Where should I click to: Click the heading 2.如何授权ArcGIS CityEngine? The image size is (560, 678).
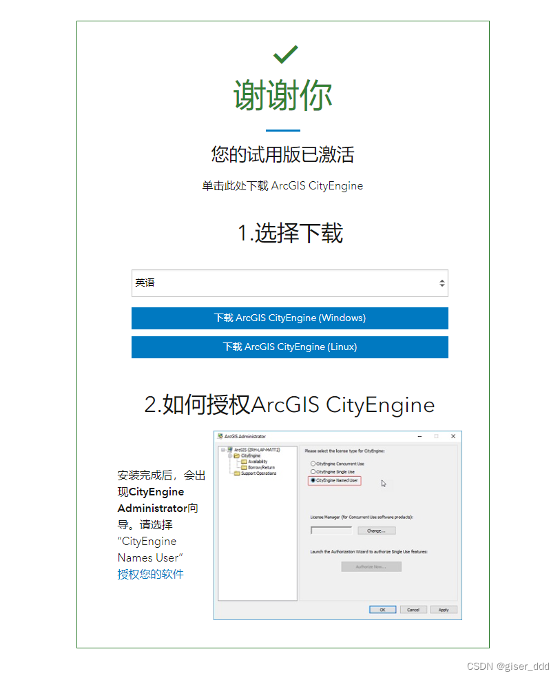(x=289, y=405)
